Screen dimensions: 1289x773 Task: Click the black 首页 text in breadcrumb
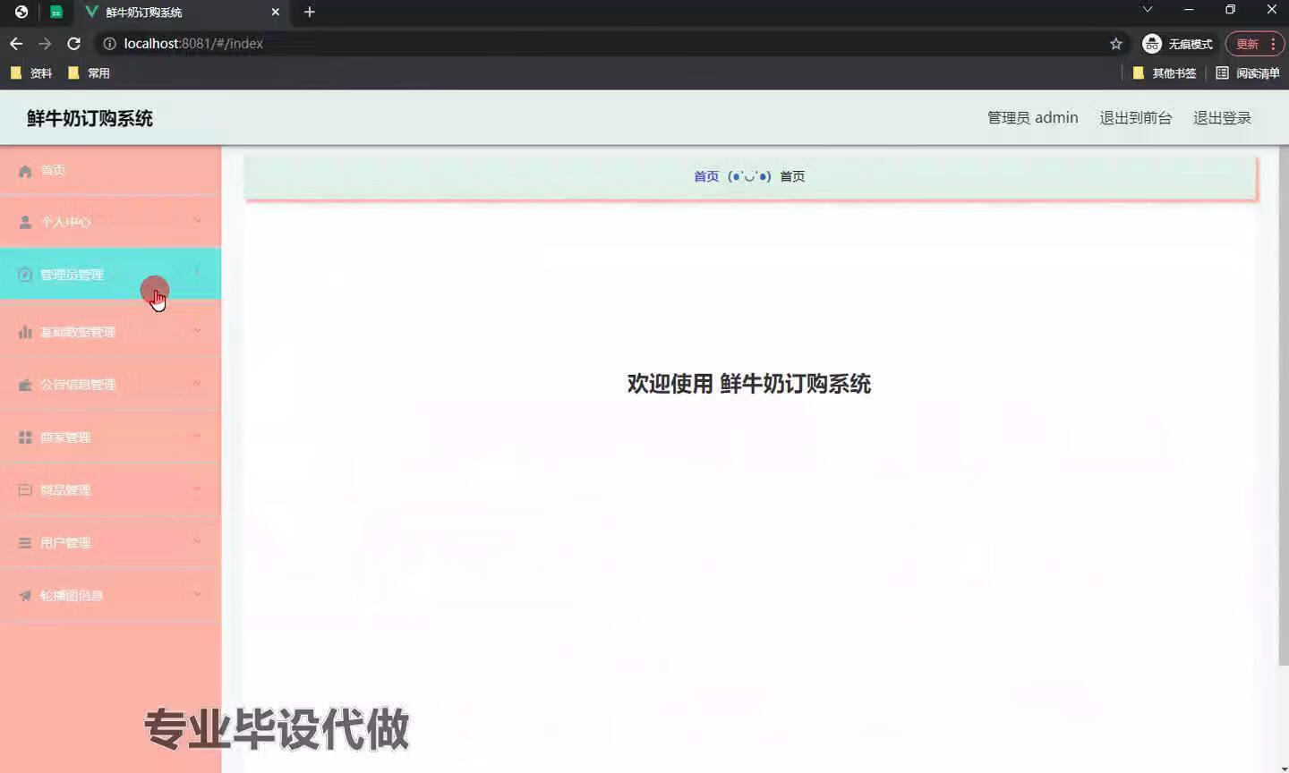pos(792,176)
